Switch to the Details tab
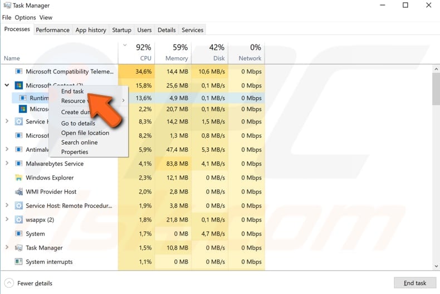 167,30
